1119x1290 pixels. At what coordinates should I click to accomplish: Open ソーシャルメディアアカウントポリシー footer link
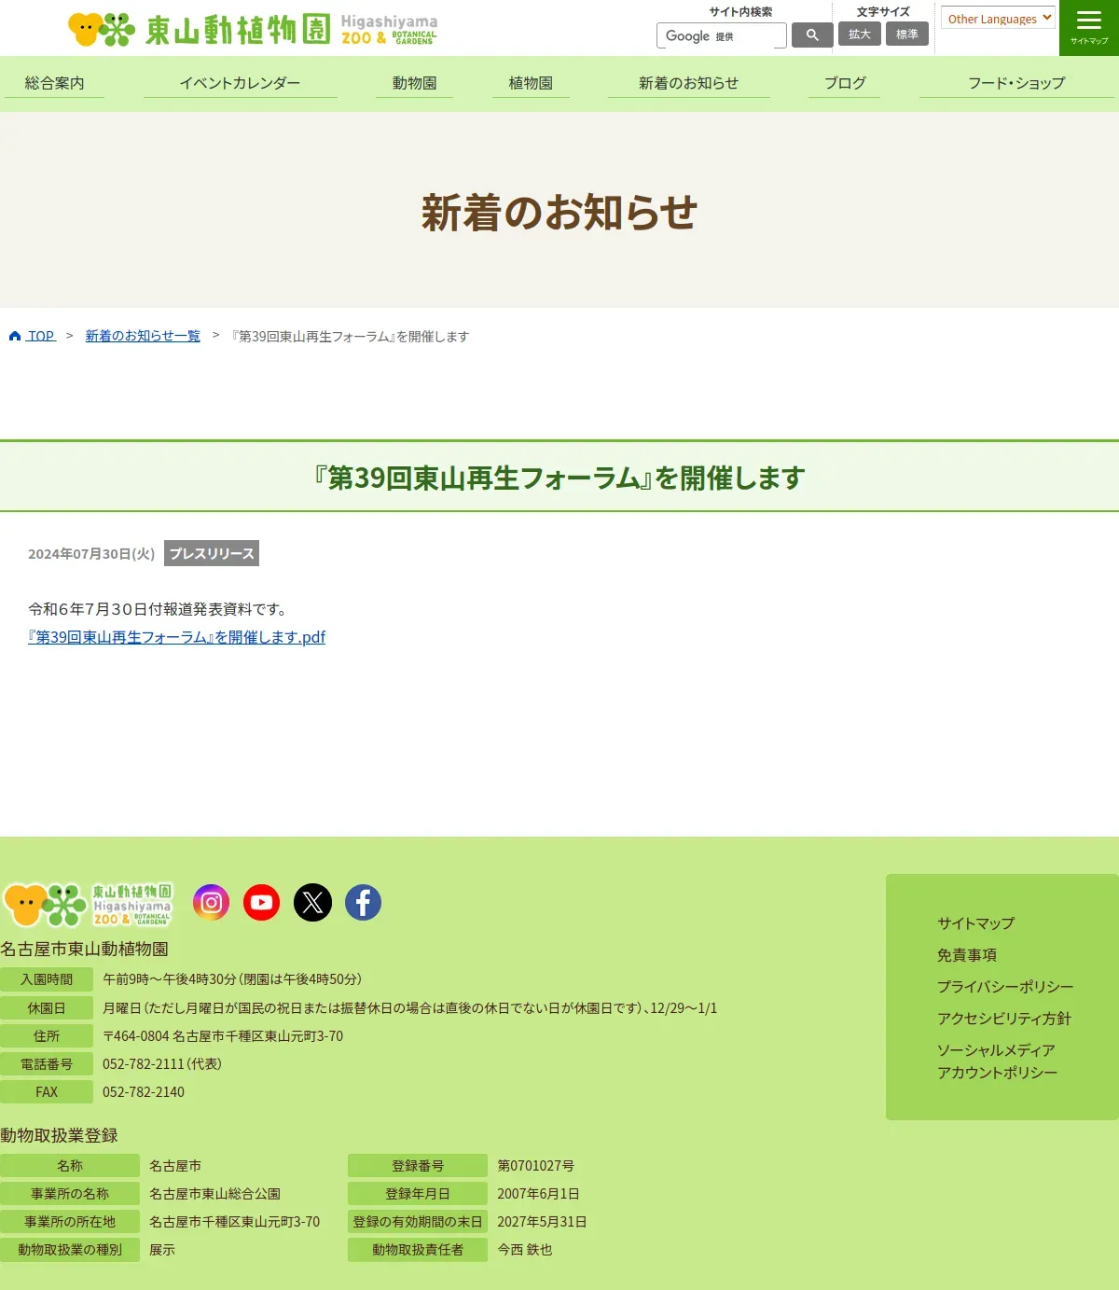(x=998, y=1061)
